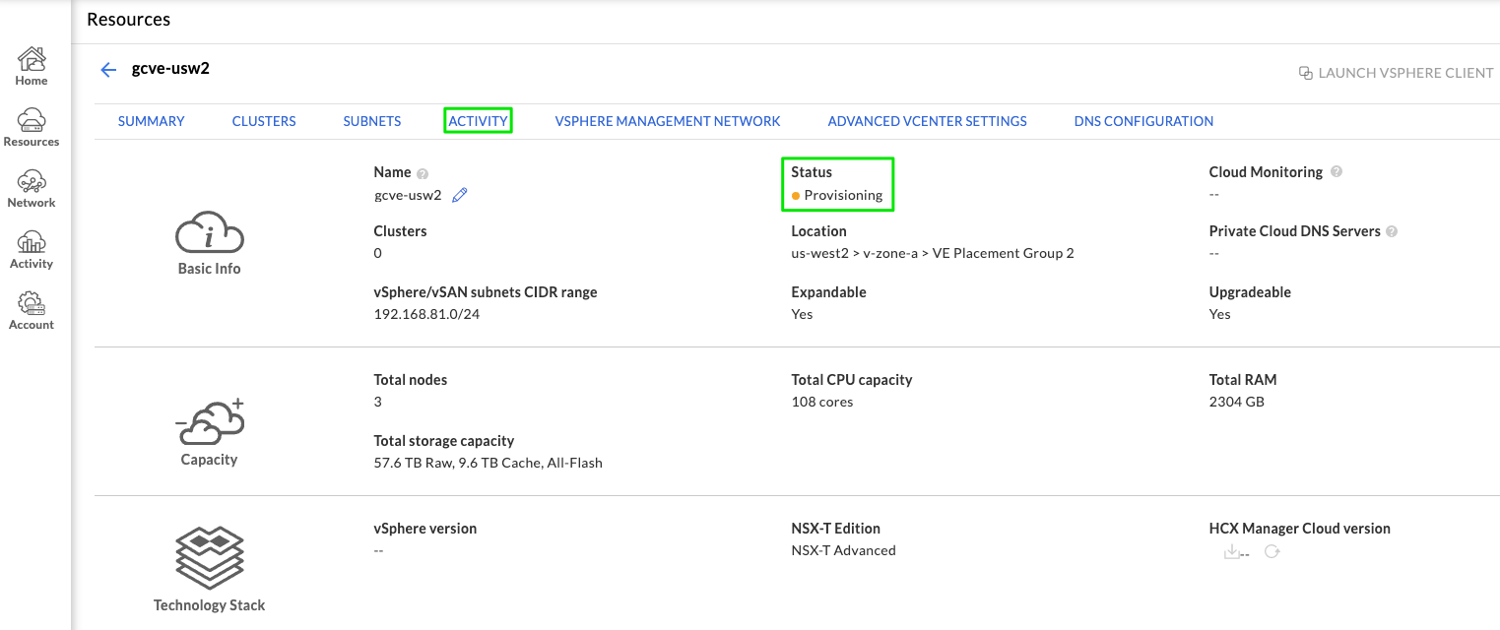The width and height of the screenshot is (1500, 630).
Task: Click the Yes value under Expandable
Action: 802,314
